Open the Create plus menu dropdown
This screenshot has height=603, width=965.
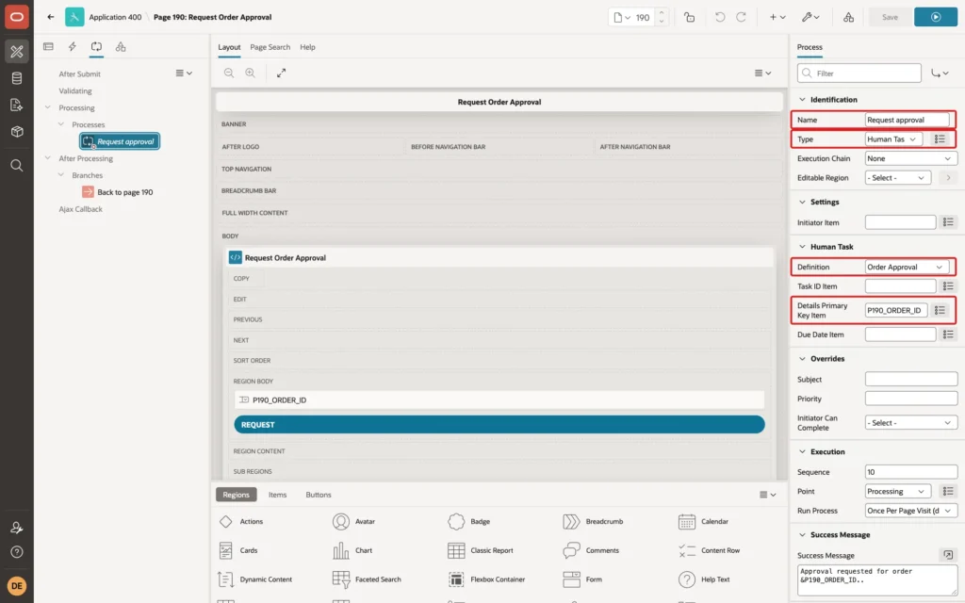777,17
